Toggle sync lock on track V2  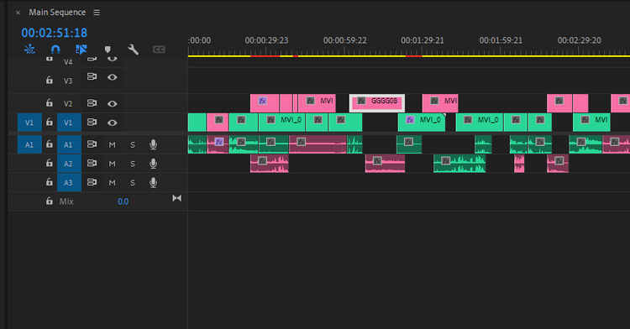92,103
